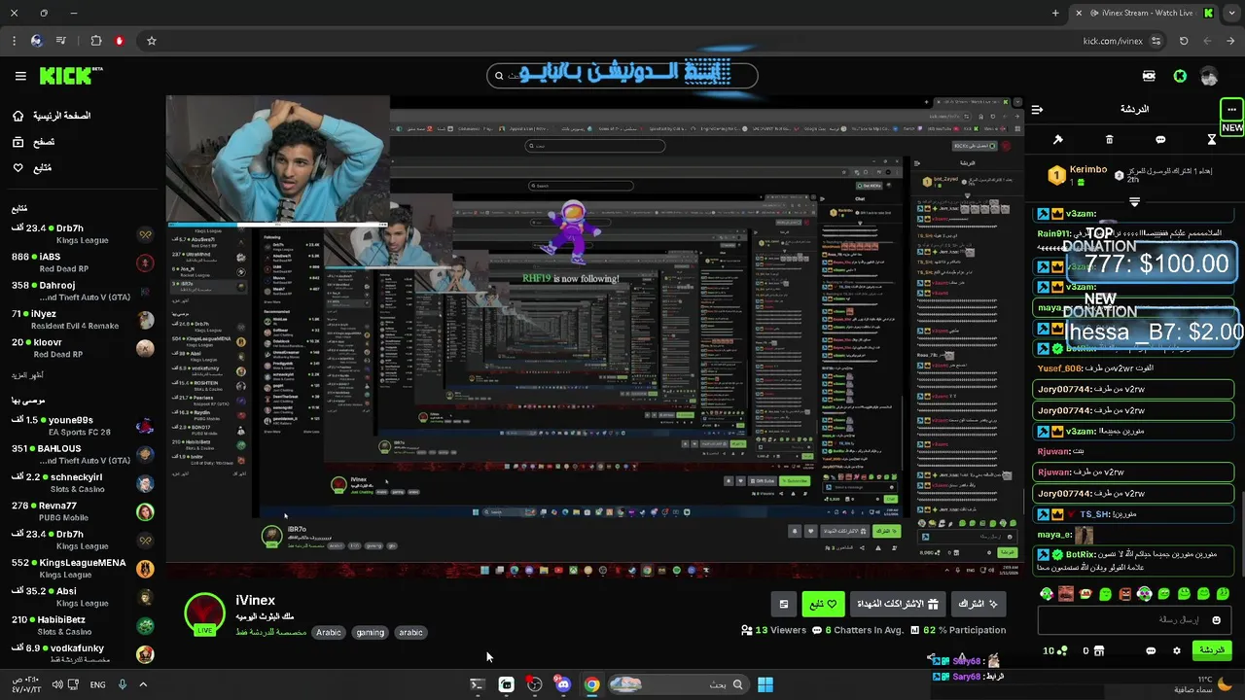
Task: Open theatre mode icon in Kick header
Action: click(1149, 76)
